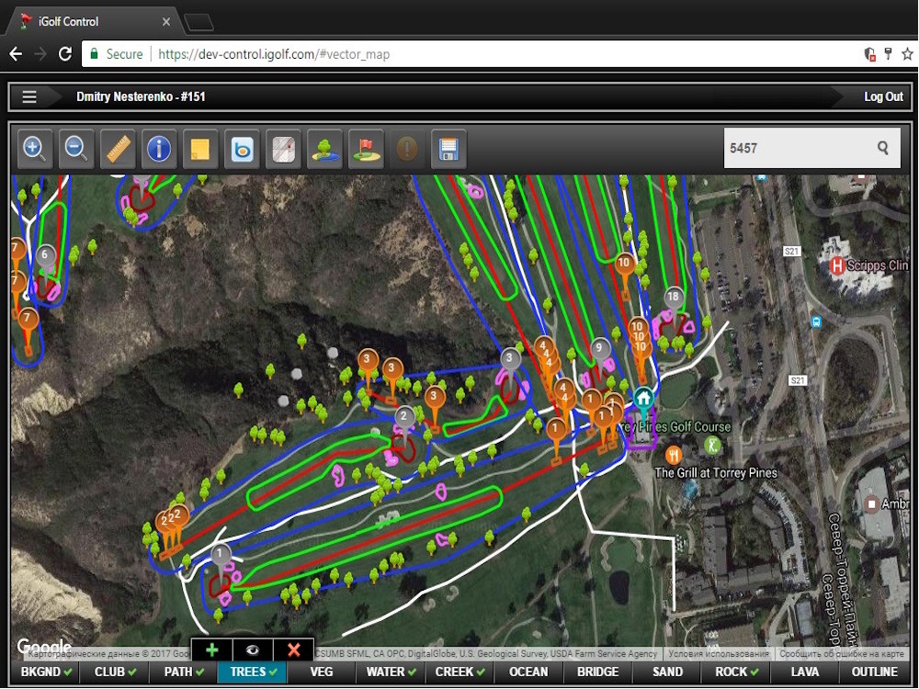Click the green Secure padlock indicator
The height and width of the screenshot is (689, 919).
(x=116, y=54)
